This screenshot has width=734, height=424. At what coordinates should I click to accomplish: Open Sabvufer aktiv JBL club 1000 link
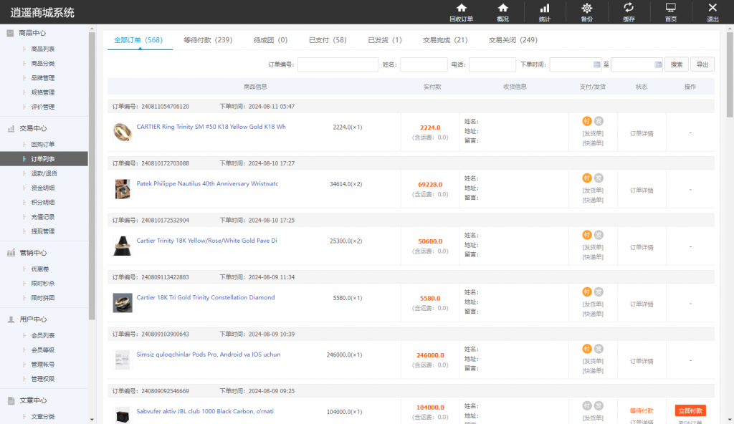[x=205, y=411]
